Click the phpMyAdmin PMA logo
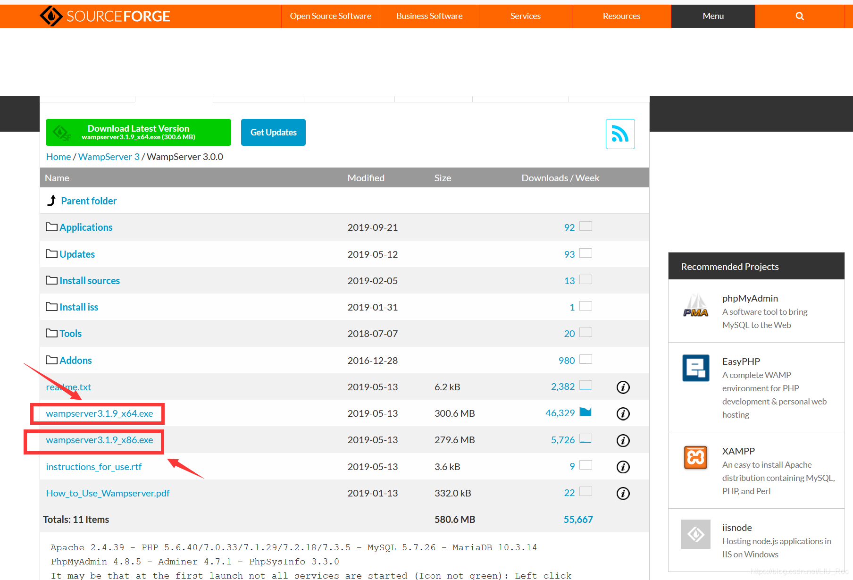The width and height of the screenshot is (853, 580). pos(695,305)
